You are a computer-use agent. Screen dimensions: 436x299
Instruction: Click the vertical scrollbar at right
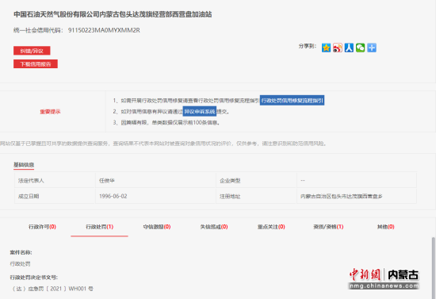(433, 267)
